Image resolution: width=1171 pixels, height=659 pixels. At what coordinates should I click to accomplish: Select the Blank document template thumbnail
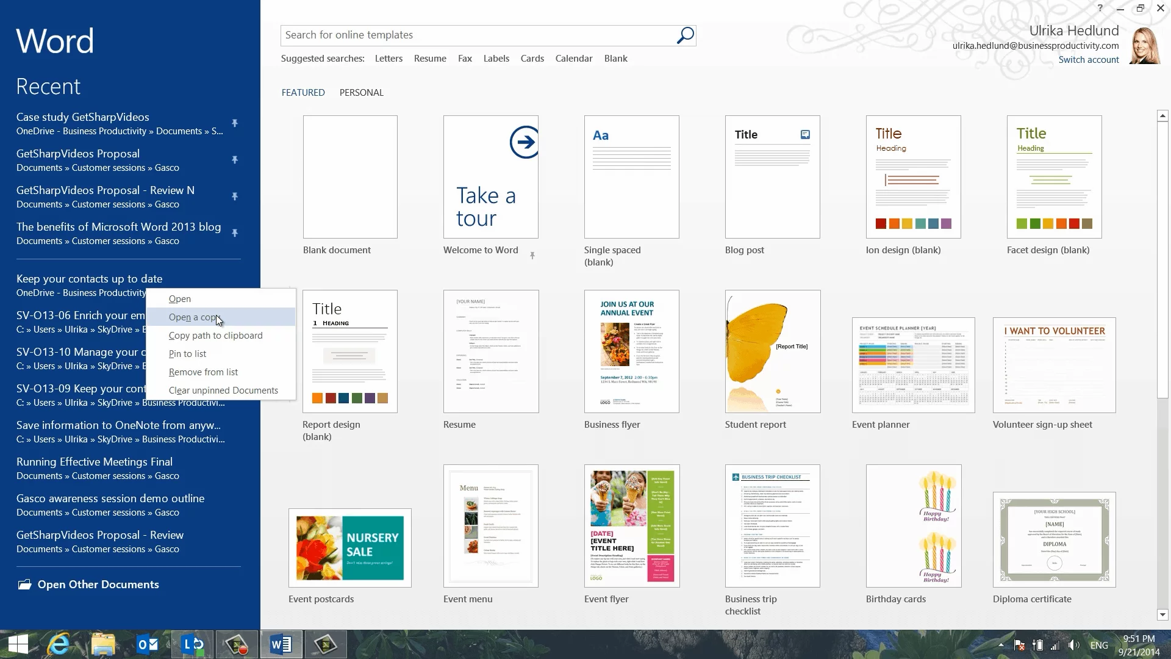click(x=350, y=177)
